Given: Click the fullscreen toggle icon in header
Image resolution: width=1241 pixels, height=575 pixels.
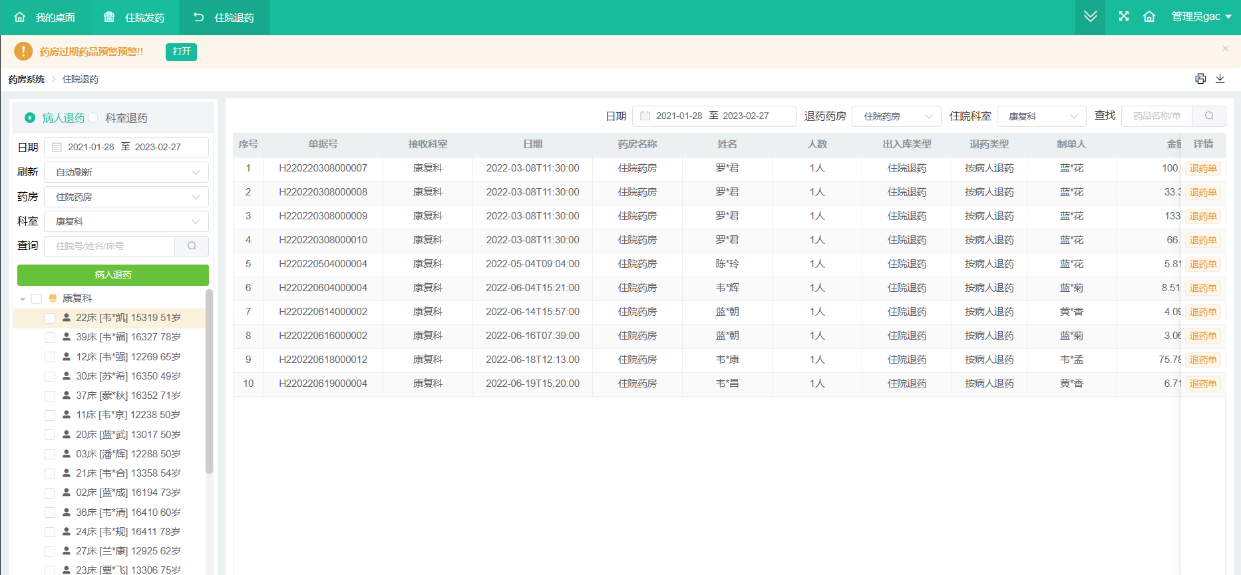Looking at the screenshot, I should click(x=1124, y=17).
